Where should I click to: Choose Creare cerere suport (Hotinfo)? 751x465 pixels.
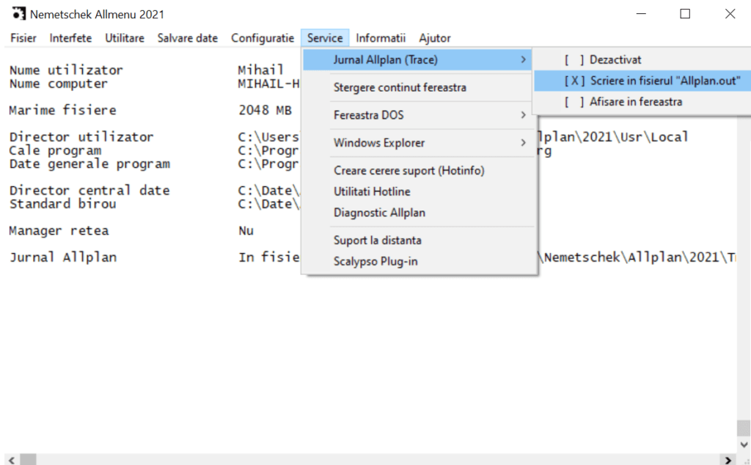pyautogui.click(x=417, y=170)
